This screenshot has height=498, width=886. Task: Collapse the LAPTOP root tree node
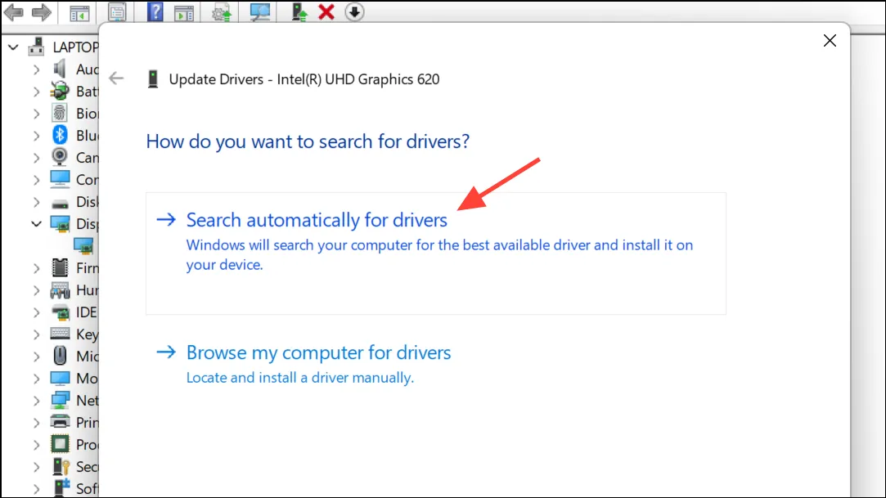13,47
